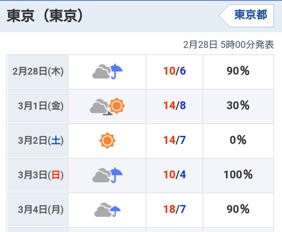Viewport: 282px width, 232px height.
Task: Click the 30% rain probability value
Action: (x=238, y=105)
